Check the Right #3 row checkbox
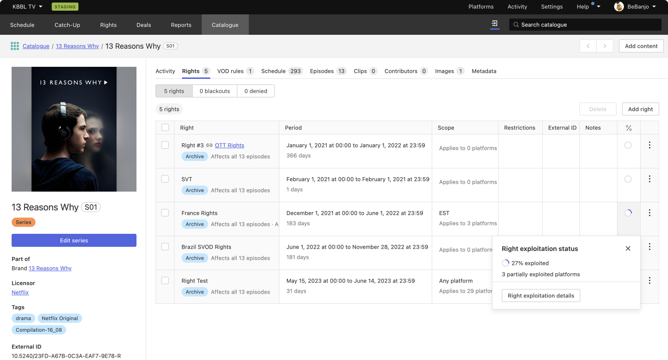 pos(165,145)
